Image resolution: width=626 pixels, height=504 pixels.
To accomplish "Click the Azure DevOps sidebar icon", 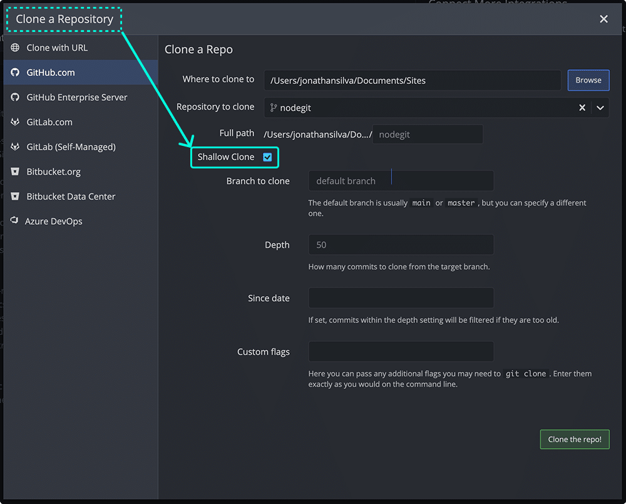I will point(16,220).
